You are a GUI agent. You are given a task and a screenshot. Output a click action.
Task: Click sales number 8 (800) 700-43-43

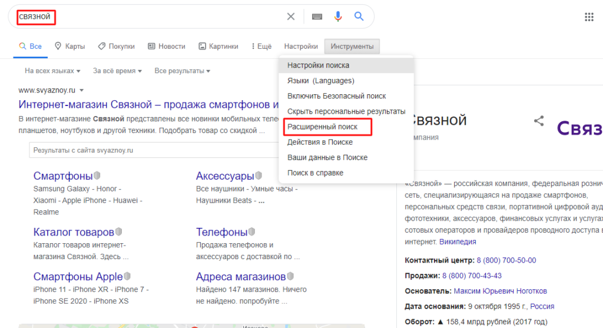pos(472,276)
